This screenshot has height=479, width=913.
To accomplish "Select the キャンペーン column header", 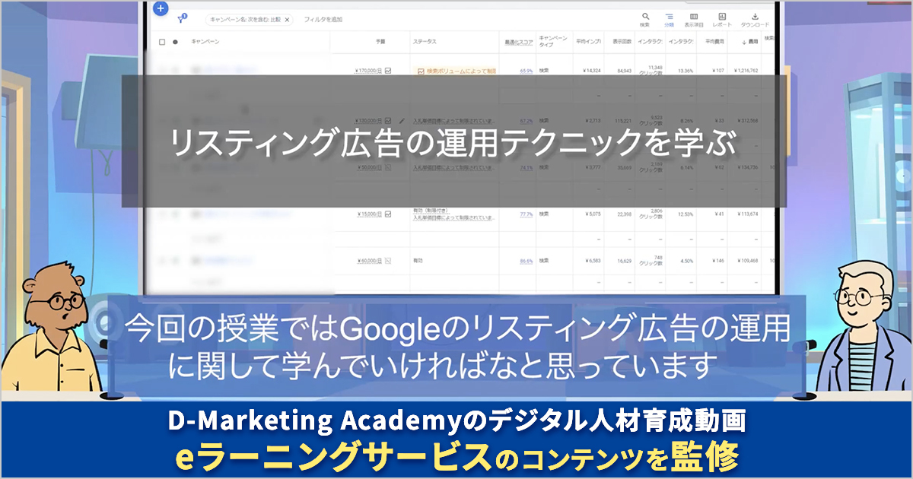I will (x=205, y=41).
